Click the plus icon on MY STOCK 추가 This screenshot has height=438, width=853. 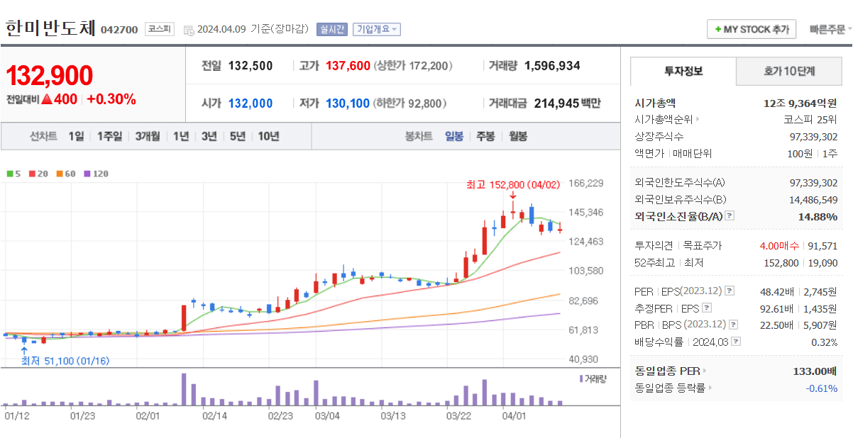[717, 29]
